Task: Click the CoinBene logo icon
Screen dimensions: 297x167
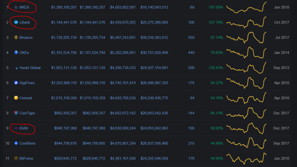Action: pyautogui.click(x=16, y=143)
